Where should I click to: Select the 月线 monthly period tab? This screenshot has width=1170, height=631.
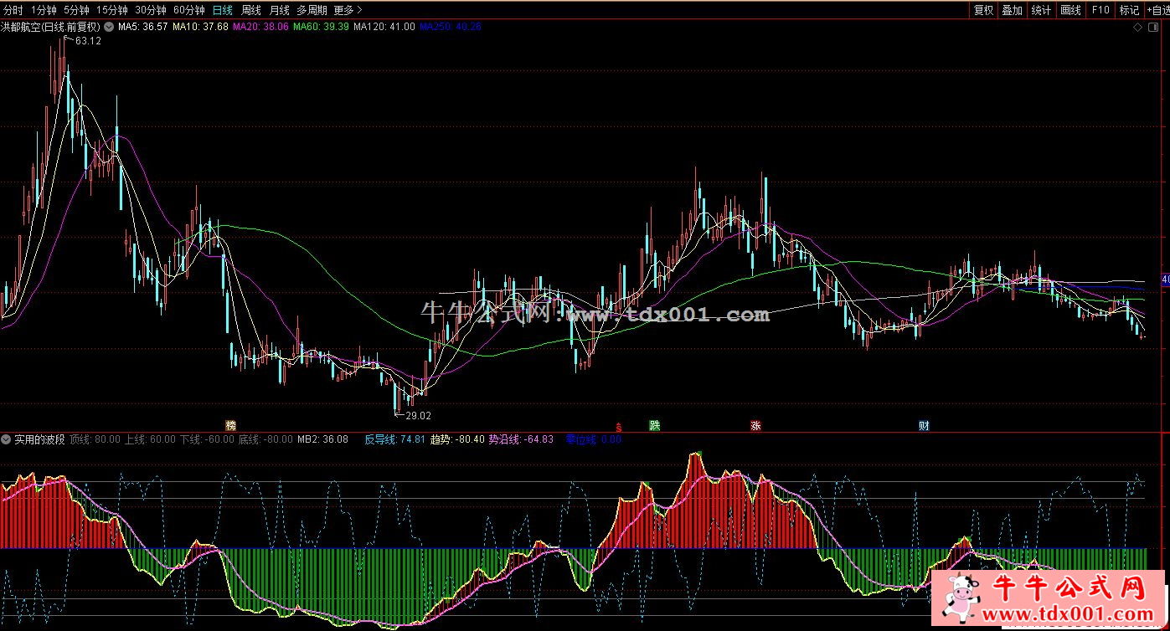(x=280, y=10)
